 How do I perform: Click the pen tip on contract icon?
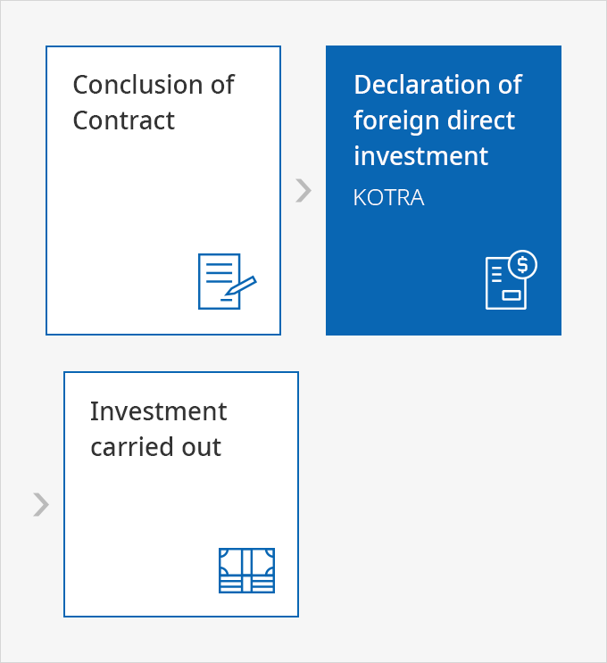click(x=230, y=292)
